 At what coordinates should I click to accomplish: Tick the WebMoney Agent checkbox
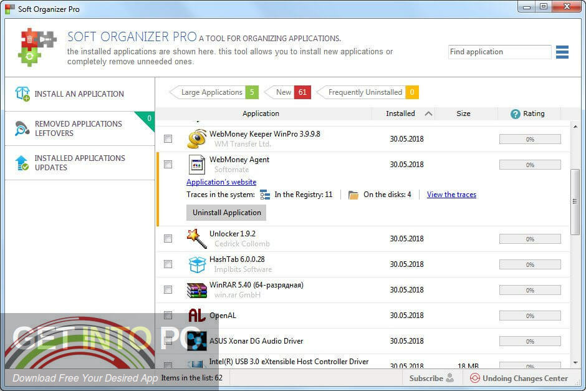(168, 165)
